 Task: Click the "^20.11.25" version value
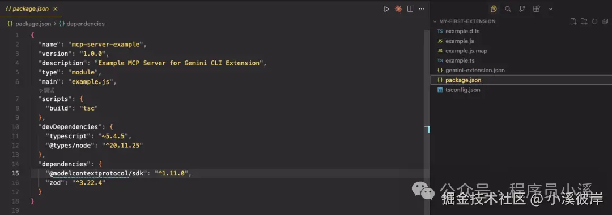click(x=123, y=146)
